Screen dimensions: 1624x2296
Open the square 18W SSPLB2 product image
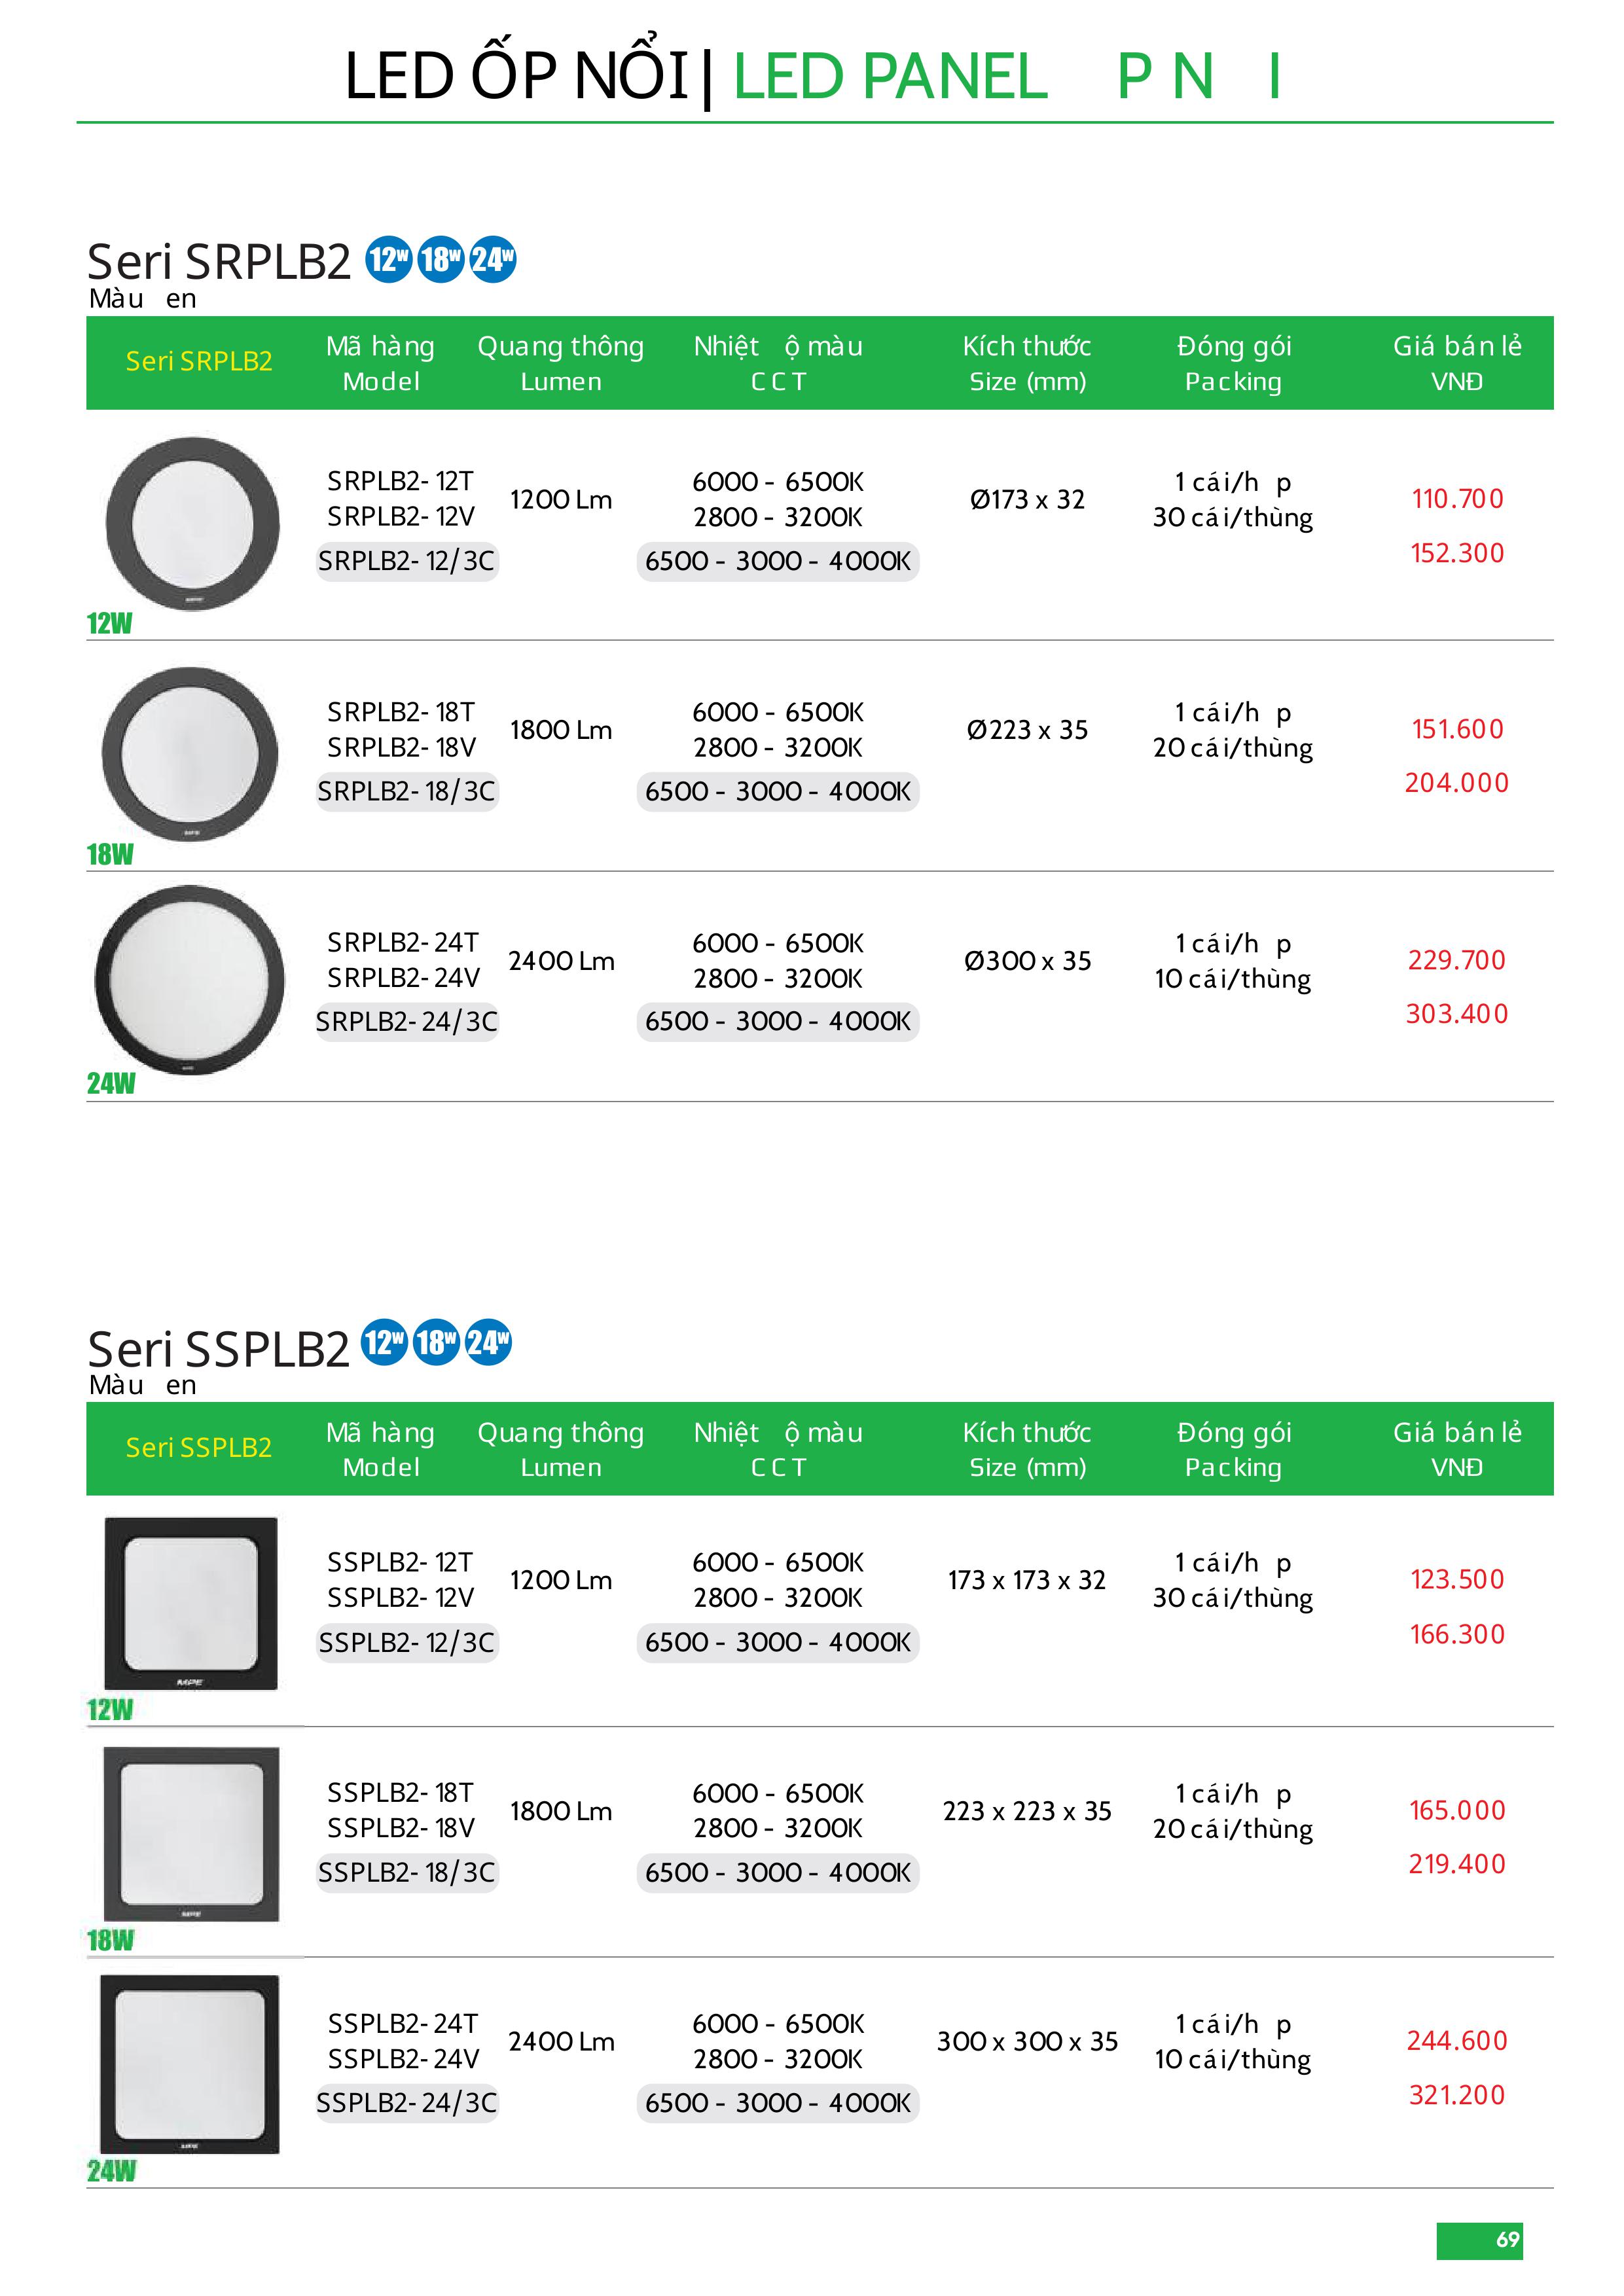(191, 1833)
